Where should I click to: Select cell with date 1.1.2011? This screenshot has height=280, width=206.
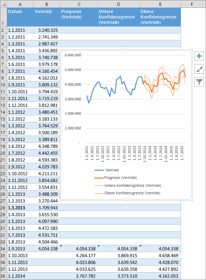coord(20,30)
